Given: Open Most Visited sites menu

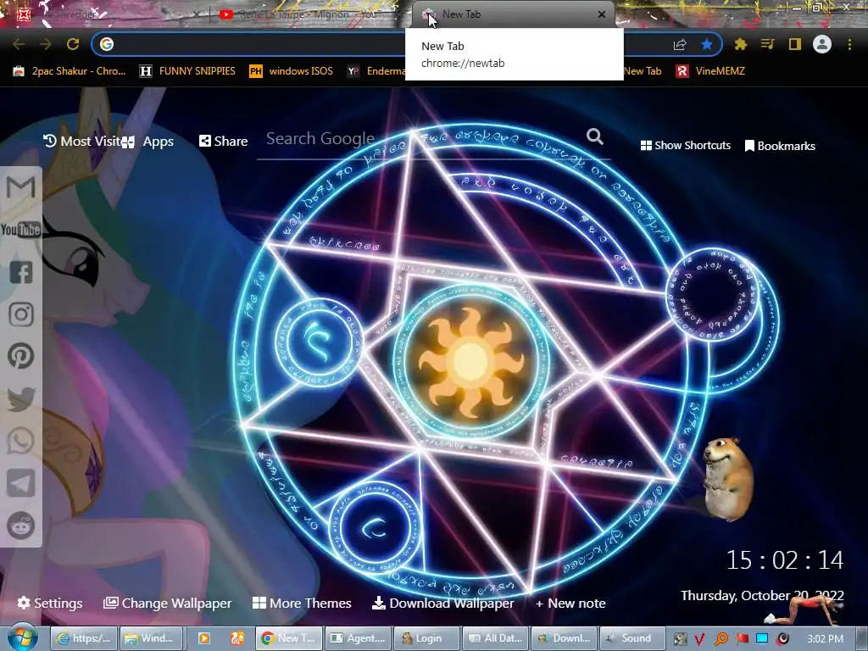Looking at the screenshot, I should click(82, 142).
